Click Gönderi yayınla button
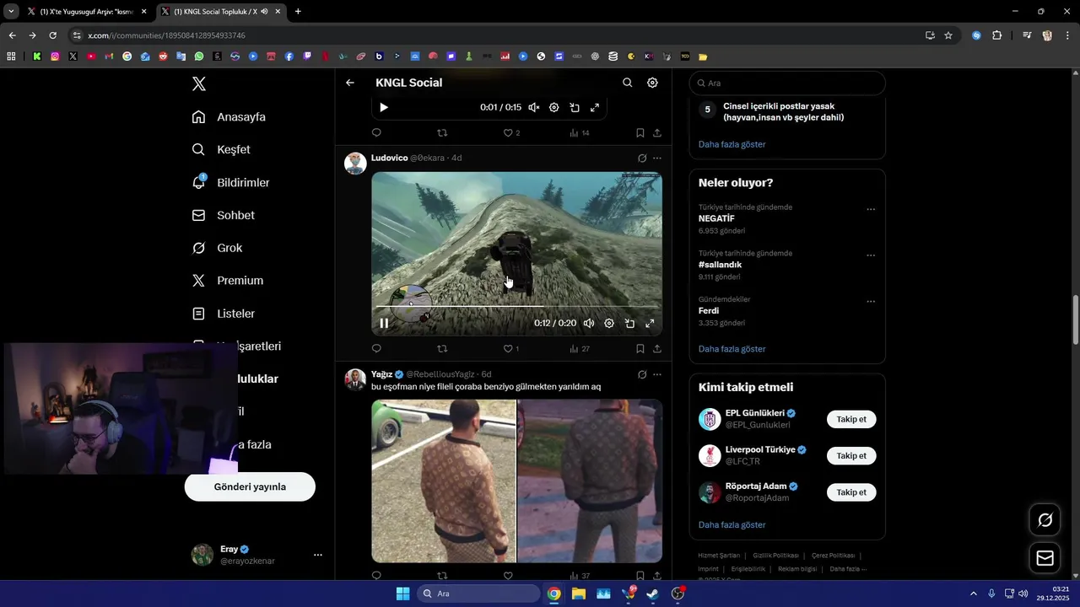Image resolution: width=1080 pixels, height=607 pixels. point(250,486)
